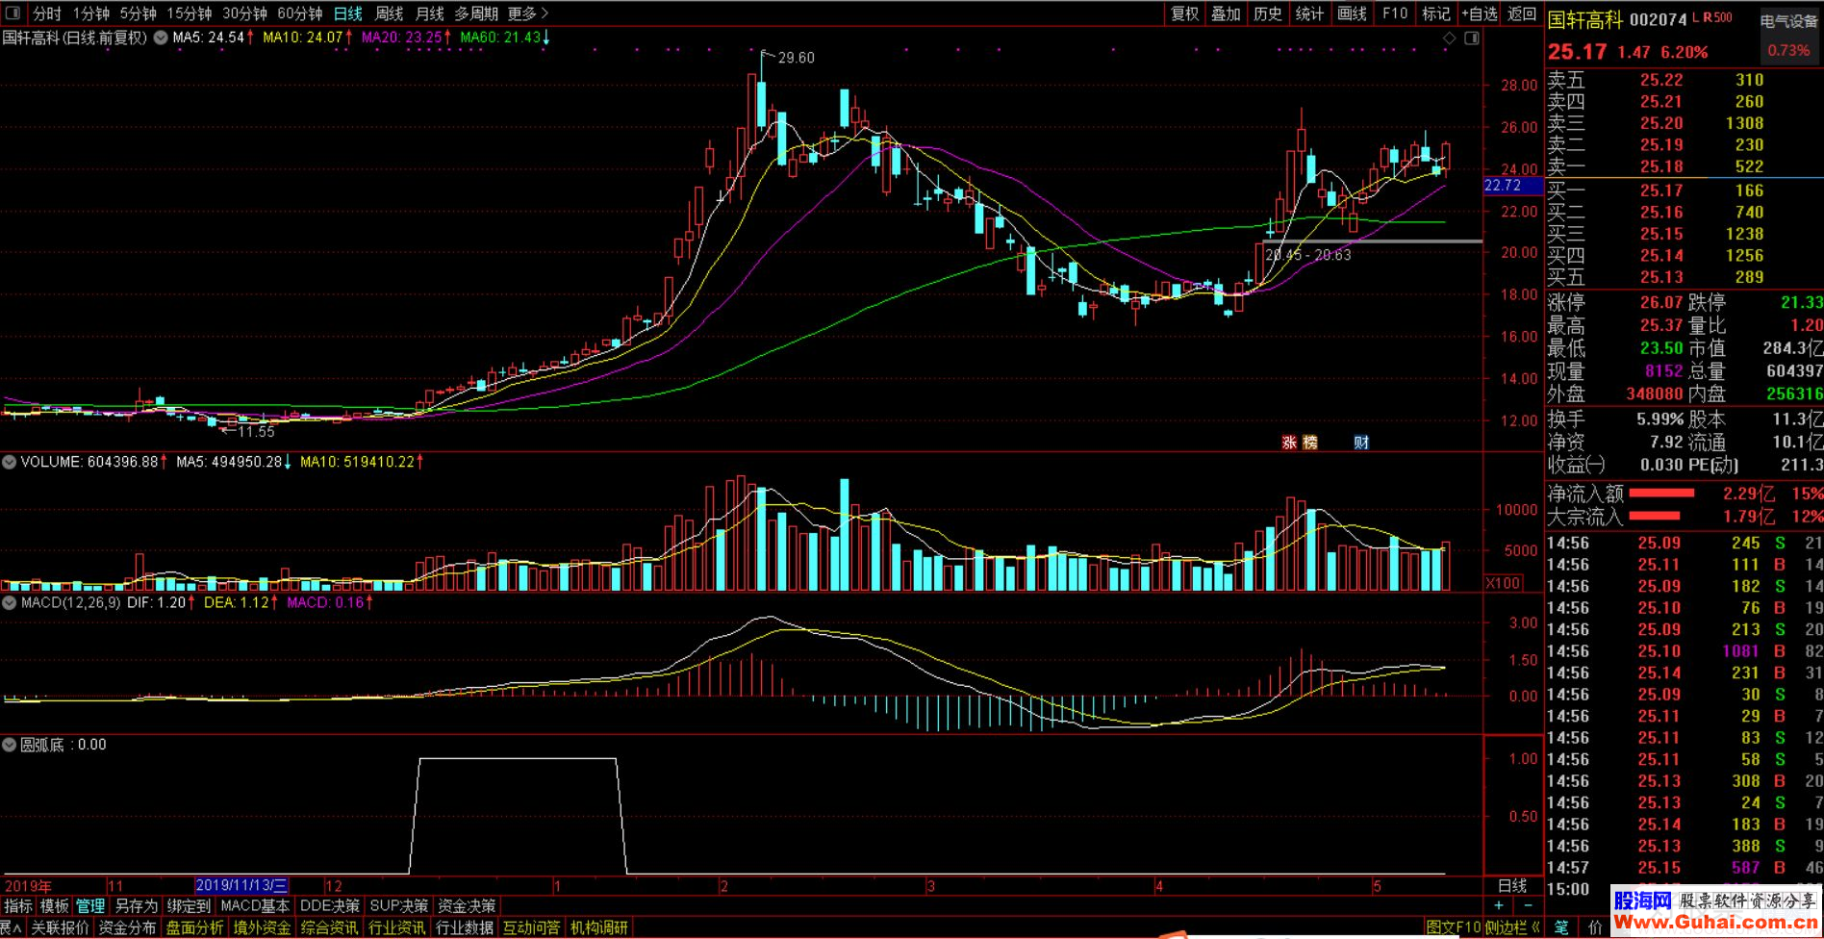Click the 榜 event marker on the chart
Screen dimensions: 1824x939
(1309, 443)
